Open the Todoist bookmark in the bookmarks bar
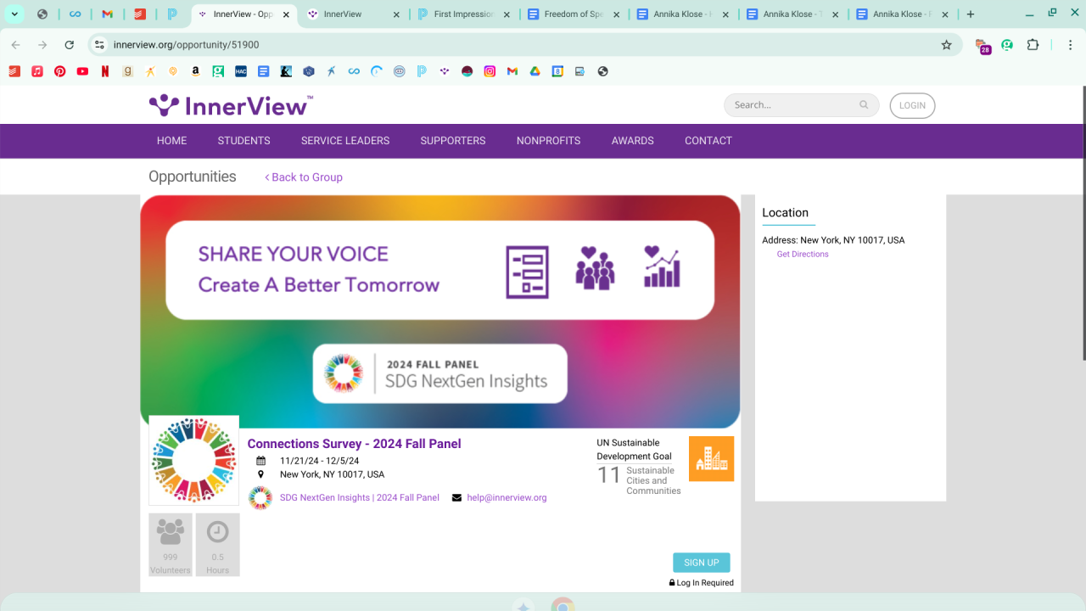This screenshot has width=1086, height=611. 14,71
